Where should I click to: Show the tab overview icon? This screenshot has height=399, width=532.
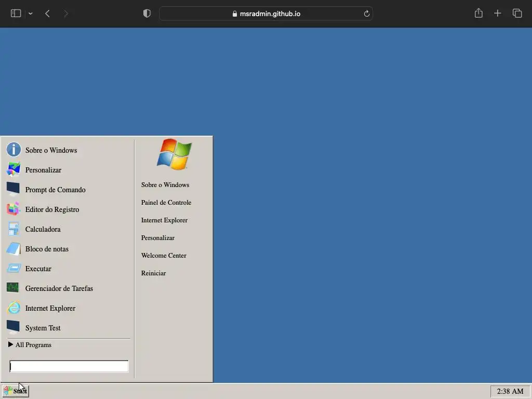point(517,13)
